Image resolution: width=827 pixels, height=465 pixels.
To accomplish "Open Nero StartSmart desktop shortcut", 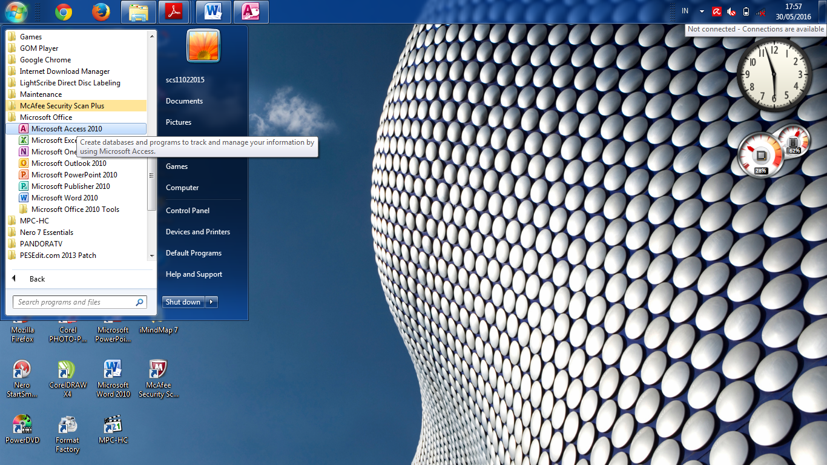I will point(22,379).
